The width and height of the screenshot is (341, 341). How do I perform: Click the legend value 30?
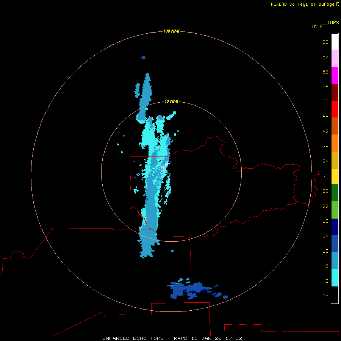coord(325,176)
